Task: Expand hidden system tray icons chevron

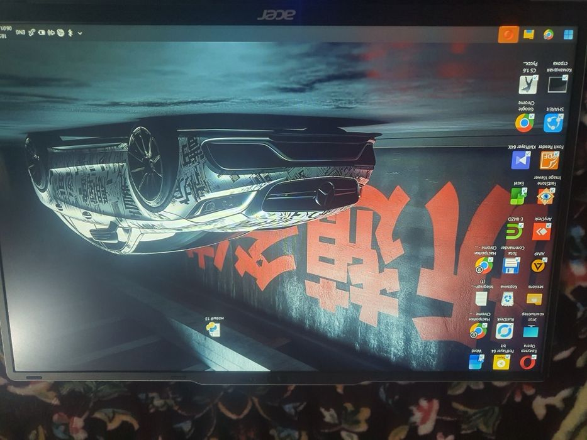Action: (80, 33)
